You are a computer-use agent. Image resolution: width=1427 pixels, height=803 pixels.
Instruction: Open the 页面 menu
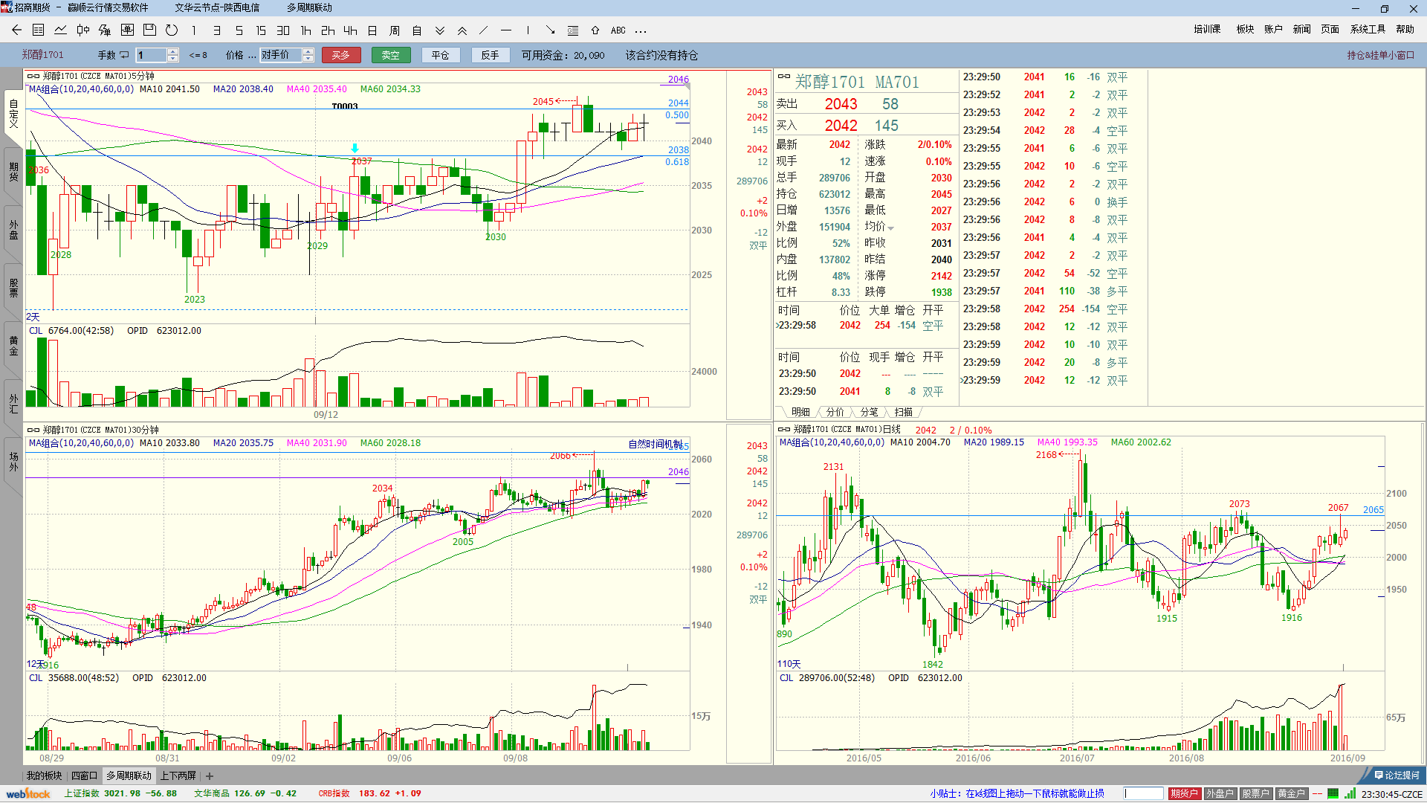coord(1330,30)
